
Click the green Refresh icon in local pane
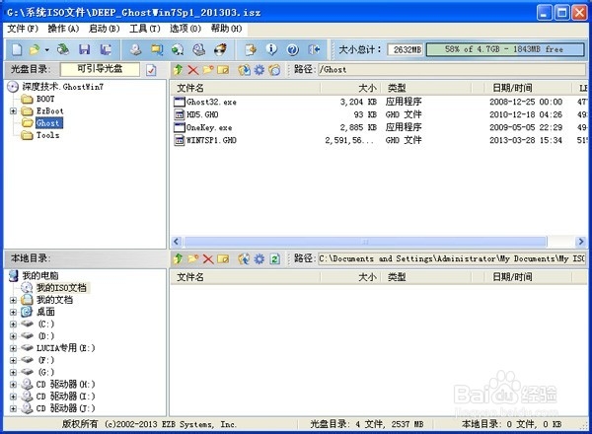click(x=274, y=258)
